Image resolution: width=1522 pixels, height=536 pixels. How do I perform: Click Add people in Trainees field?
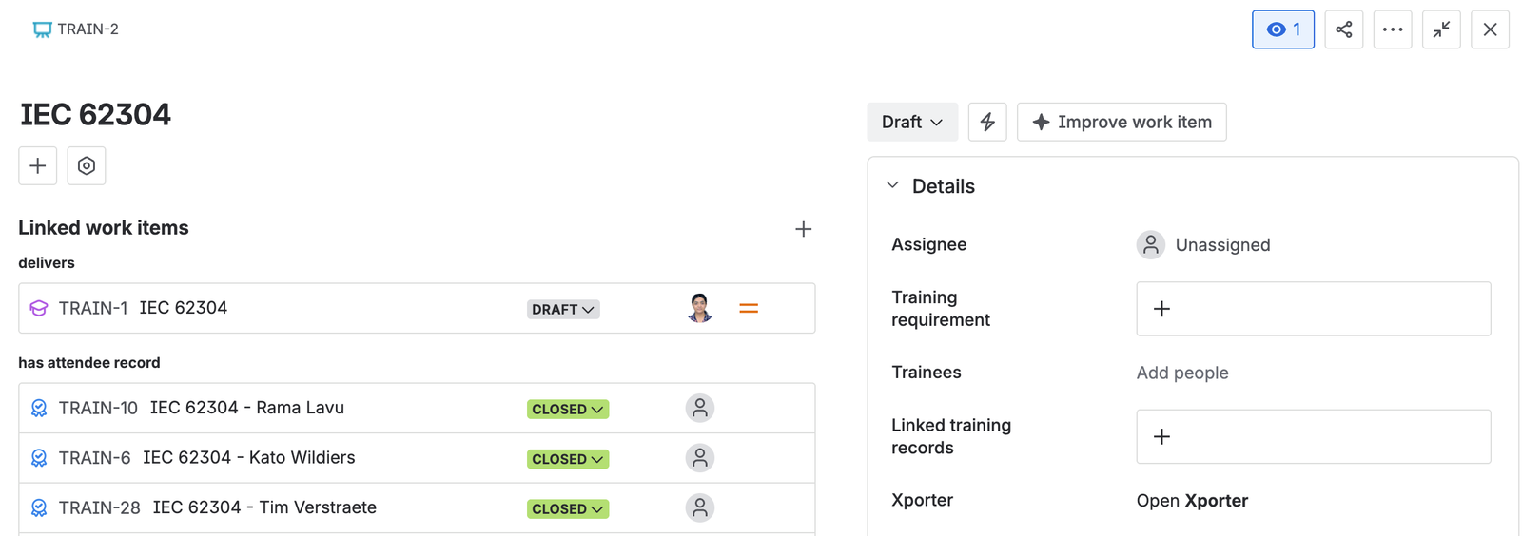click(x=1182, y=373)
